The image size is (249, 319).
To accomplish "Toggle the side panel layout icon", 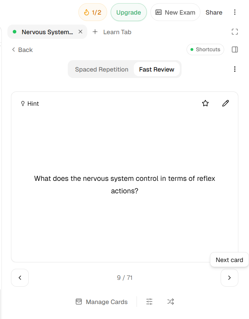I will point(234,49).
